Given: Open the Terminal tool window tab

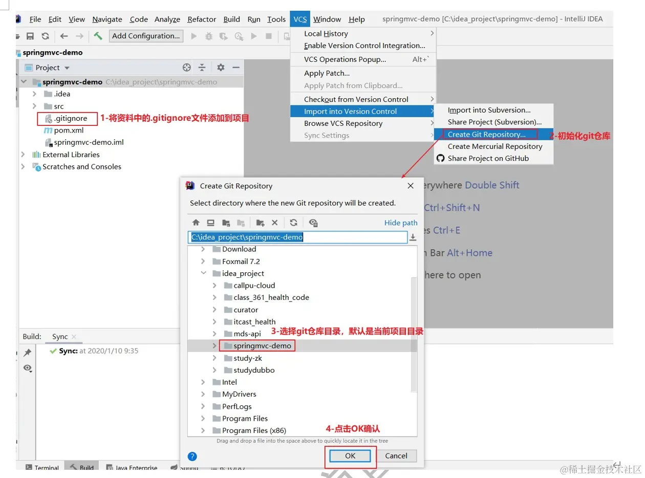Looking at the screenshot, I should [x=42, y=468].
